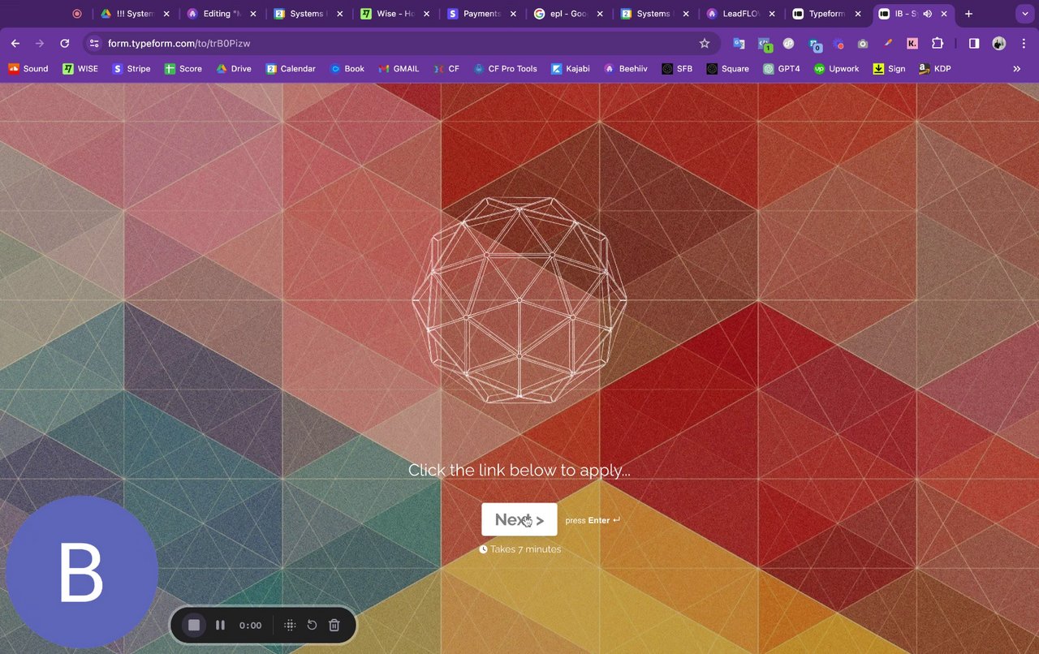Image resolution: width=1039 pixels, height=654 pixels.
Task: Switch to the "epl - Goo" Google tab
Action: coord(568,14)
